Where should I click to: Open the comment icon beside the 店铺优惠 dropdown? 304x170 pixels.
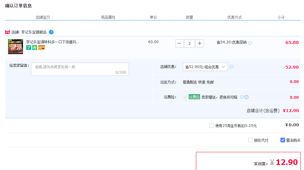[x=231, y=67]
